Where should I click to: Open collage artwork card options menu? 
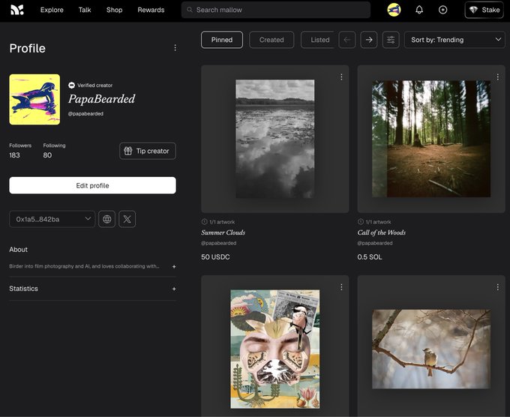tap(341, 287)
